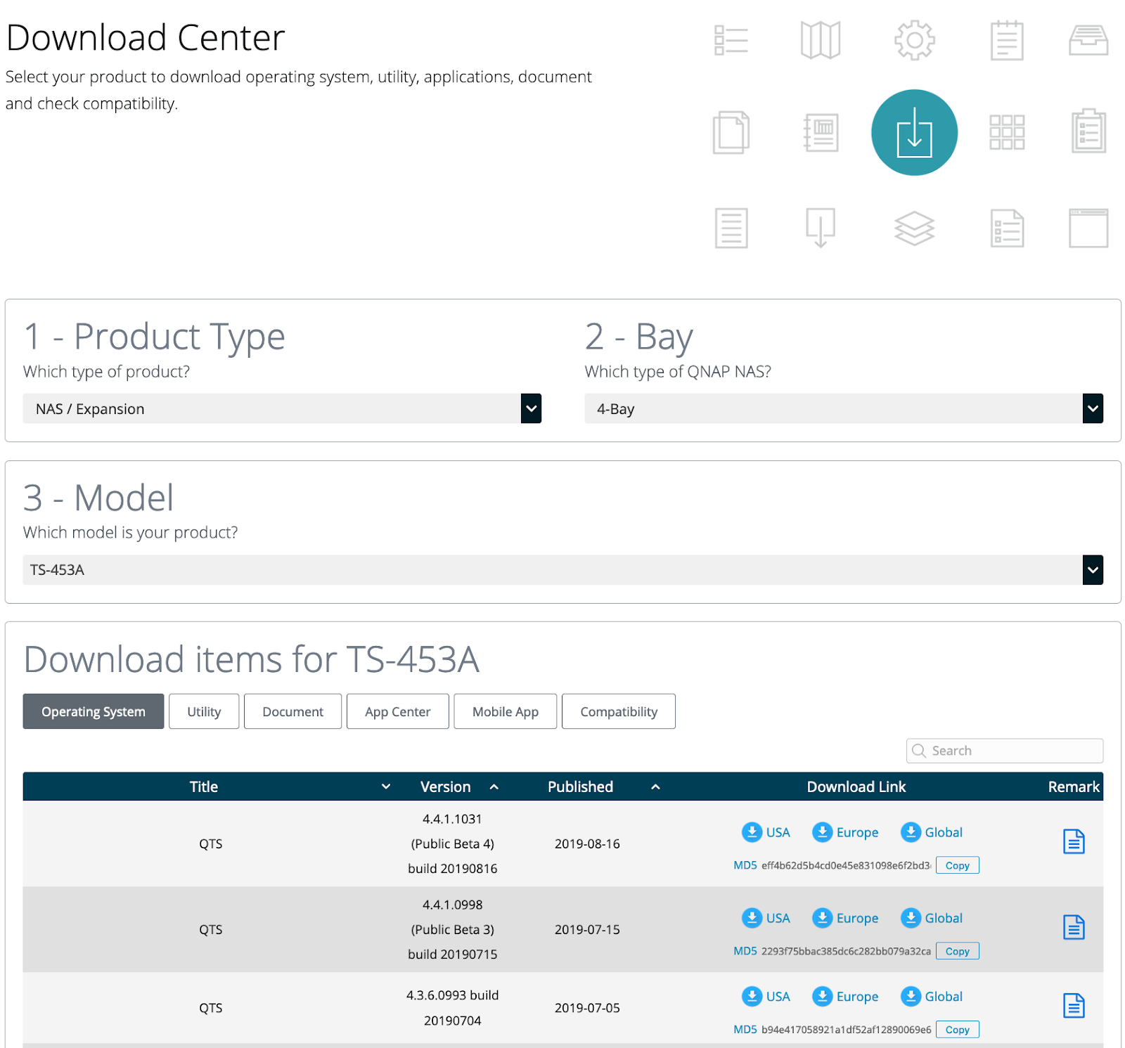1125x1048 pixels.
Task: Download 4.3.6.0993 from Europe link
Action: click(x=845, y=997)
